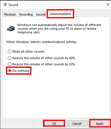Pick Reduce volume of other sounds by 50%
This screenshot has height=129, width=111.
[x=41, y=64]
